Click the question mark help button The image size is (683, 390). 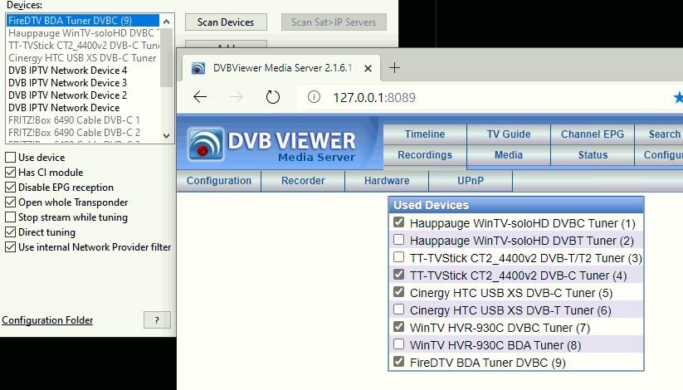pos(157,320)
